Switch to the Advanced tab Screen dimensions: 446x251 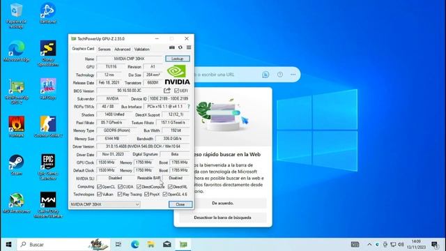(123, 50)
